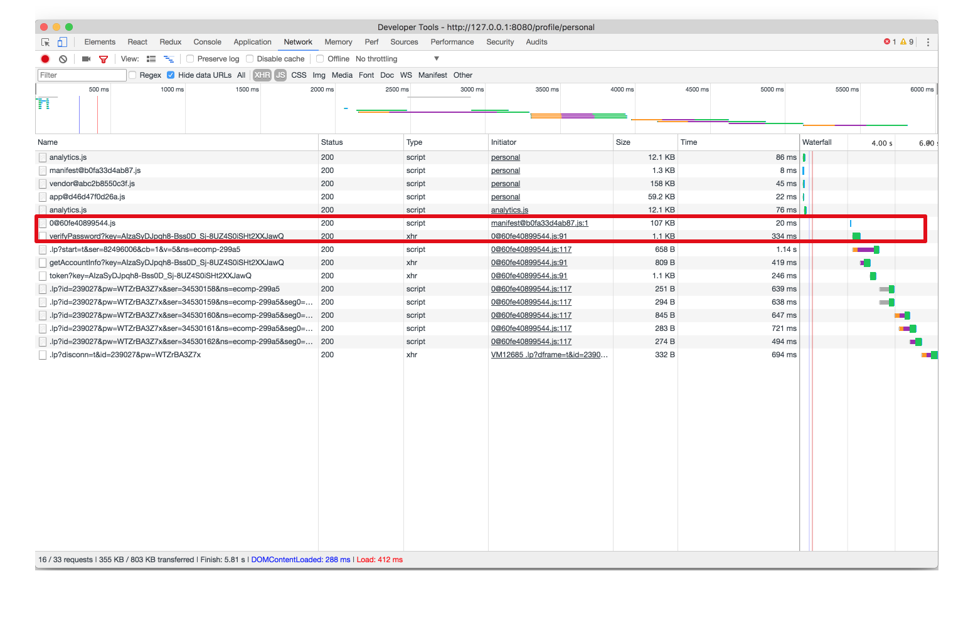Switch to the Sources tab

[404, 42]
